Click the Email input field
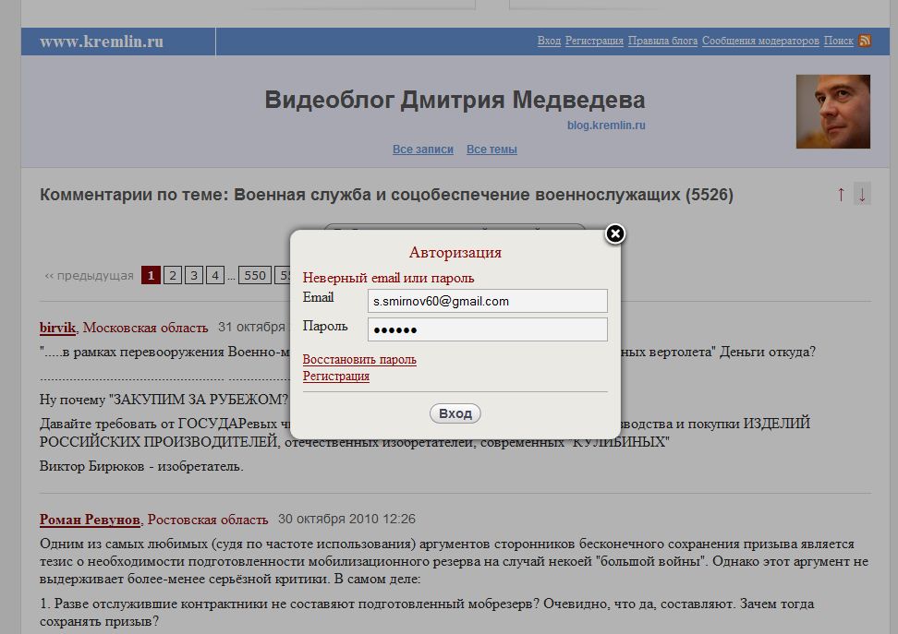Image resolution: width=898 pixels, height=634 pixels. [487, 301]
